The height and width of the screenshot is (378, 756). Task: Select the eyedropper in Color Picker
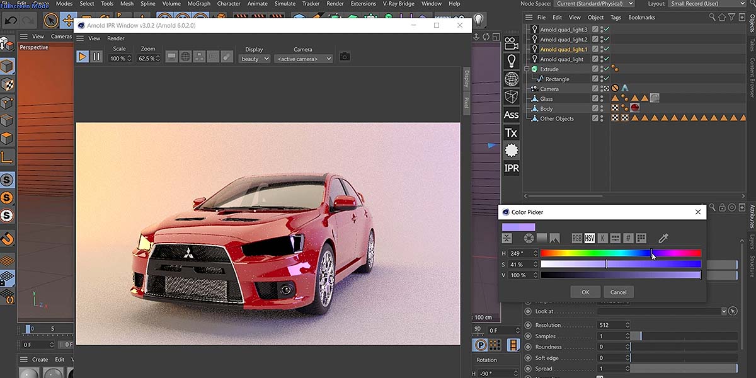pos(663,238)
